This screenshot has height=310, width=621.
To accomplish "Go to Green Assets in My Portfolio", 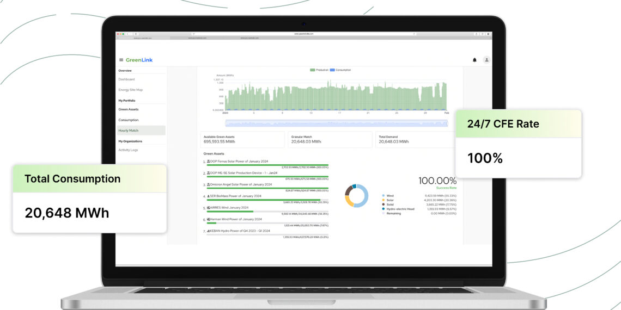I will 129,109.
